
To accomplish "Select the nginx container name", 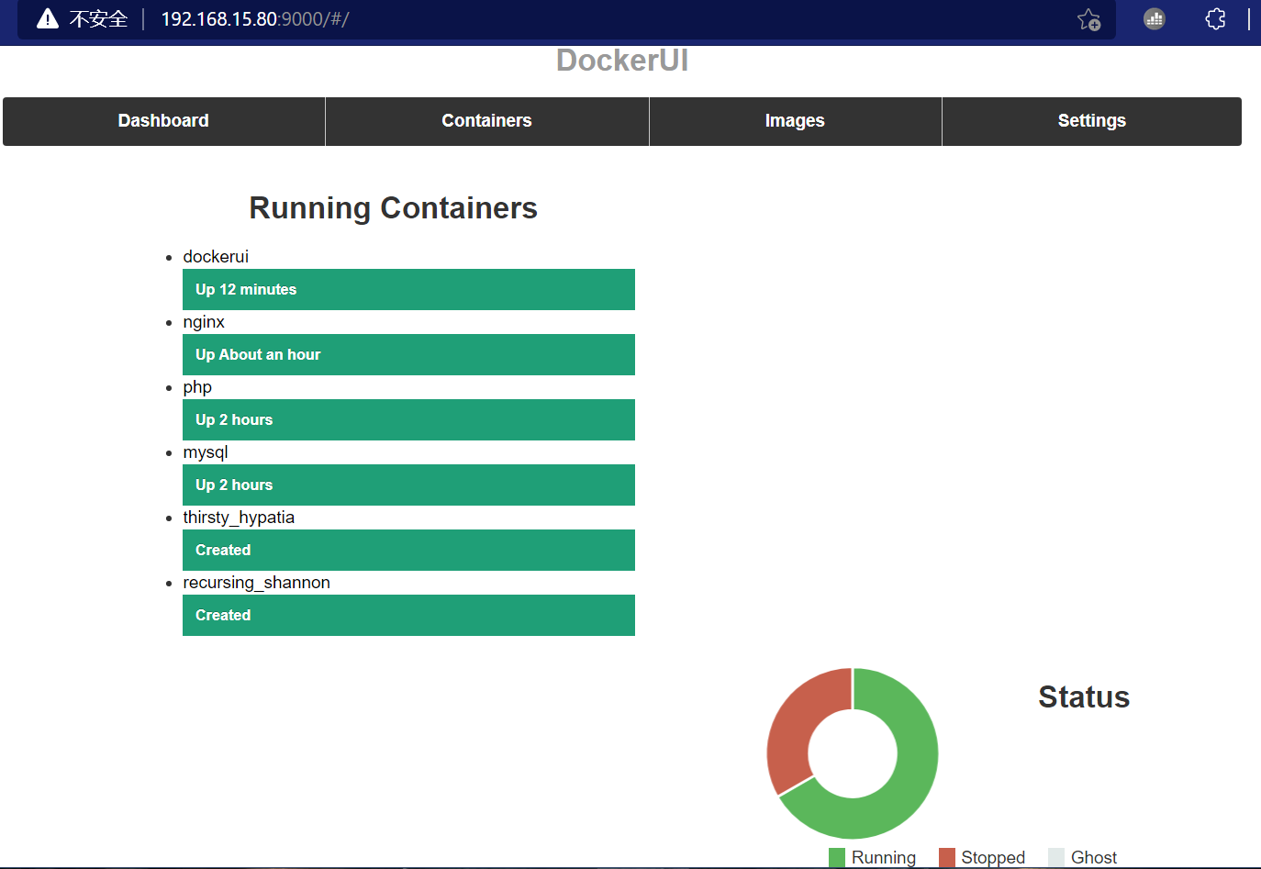I will coord(204,322).
